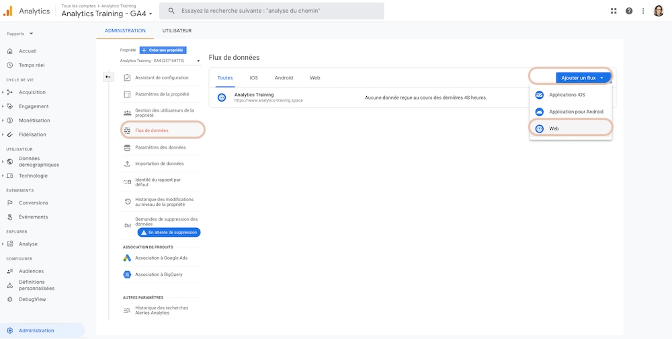Choose Applications iOS from the menu
672x339 pixels.
coord(571,94)
